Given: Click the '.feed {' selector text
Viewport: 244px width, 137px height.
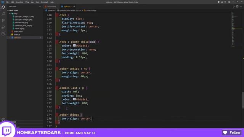Looking at the screenshot, I should point(64,15).
